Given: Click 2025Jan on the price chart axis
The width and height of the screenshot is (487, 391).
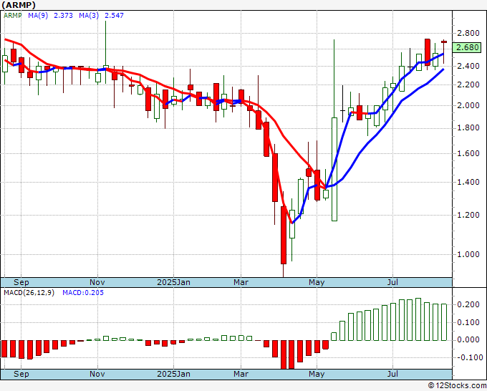Looking at the screenshot, I should click(x=173, y=282).
